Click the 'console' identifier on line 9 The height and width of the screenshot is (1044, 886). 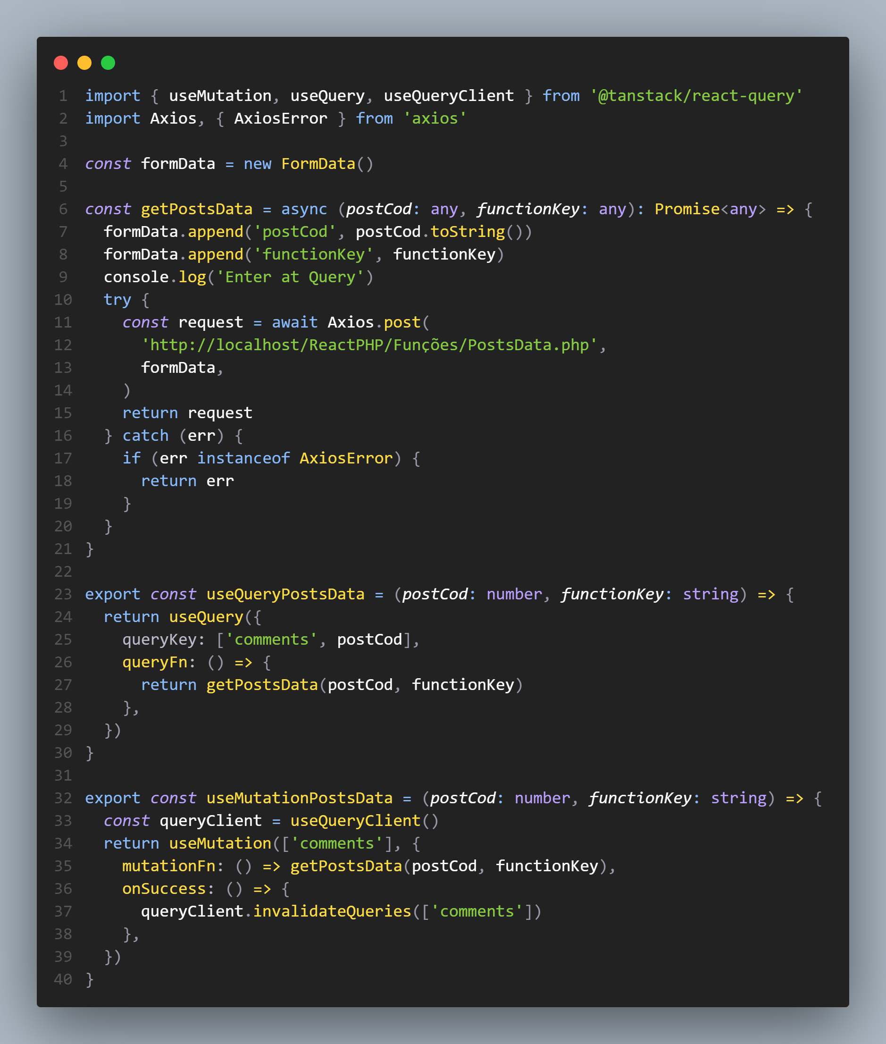137,277
